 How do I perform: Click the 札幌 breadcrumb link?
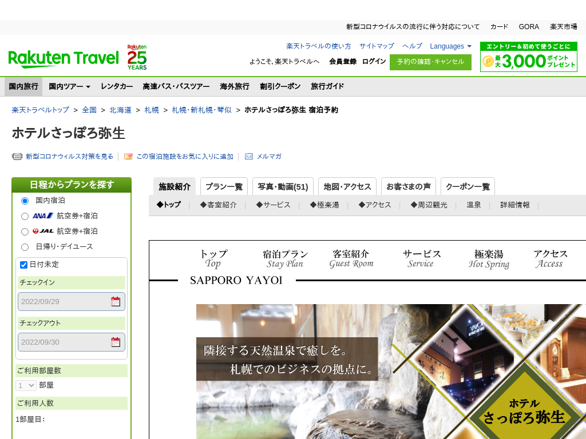pos(152,110)
